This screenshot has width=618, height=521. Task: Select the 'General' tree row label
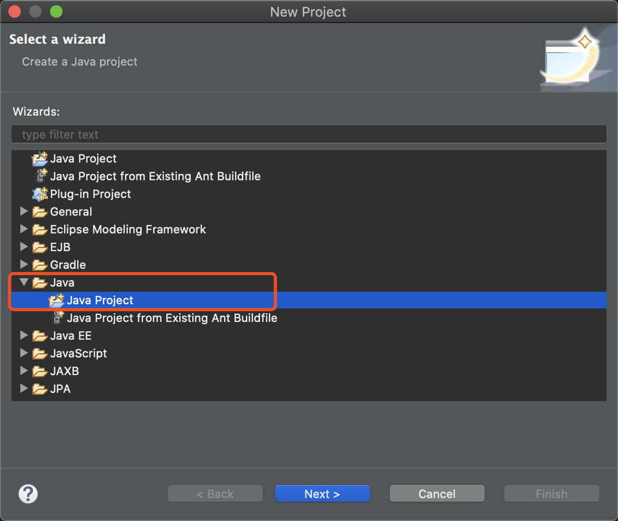click(71, 212)
